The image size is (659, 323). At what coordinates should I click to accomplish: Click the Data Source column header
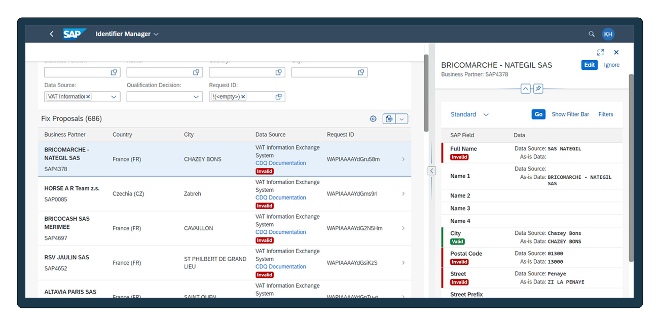point(270,135)
